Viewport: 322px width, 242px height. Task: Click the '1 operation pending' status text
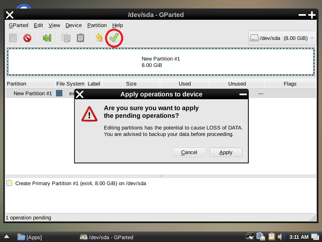click(28, 218)
